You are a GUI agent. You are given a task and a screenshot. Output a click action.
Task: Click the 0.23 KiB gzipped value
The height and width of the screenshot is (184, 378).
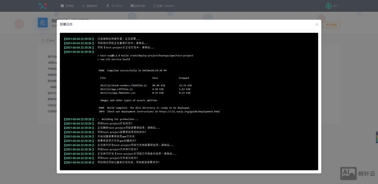pyautogui.click(x=185, y=93)
